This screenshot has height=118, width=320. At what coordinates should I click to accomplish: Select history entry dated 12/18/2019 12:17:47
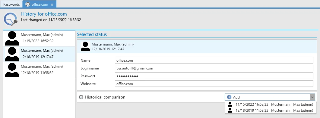click(x=40, y=54)
